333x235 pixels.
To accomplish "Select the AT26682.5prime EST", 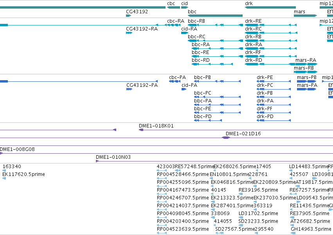I will tap(292, 225).
